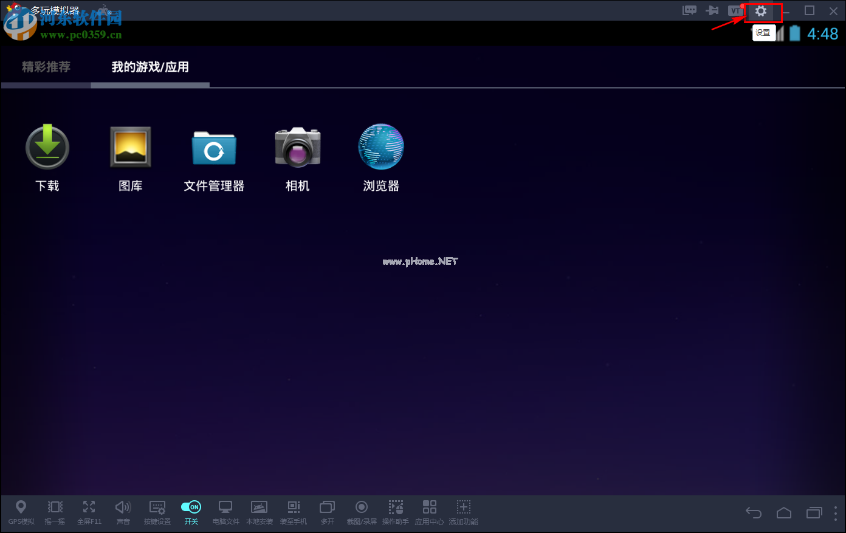The width and height of the screenshot is (846, 533).
Task: Open the 添加功能 add features panel
Action: 463,511
